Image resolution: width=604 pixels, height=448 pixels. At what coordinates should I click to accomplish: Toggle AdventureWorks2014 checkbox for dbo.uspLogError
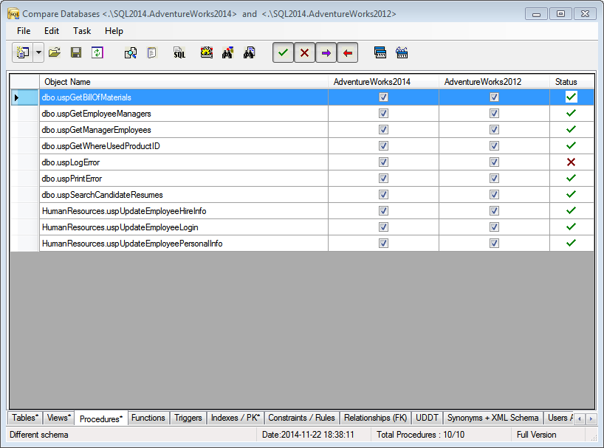coord(383,162)
